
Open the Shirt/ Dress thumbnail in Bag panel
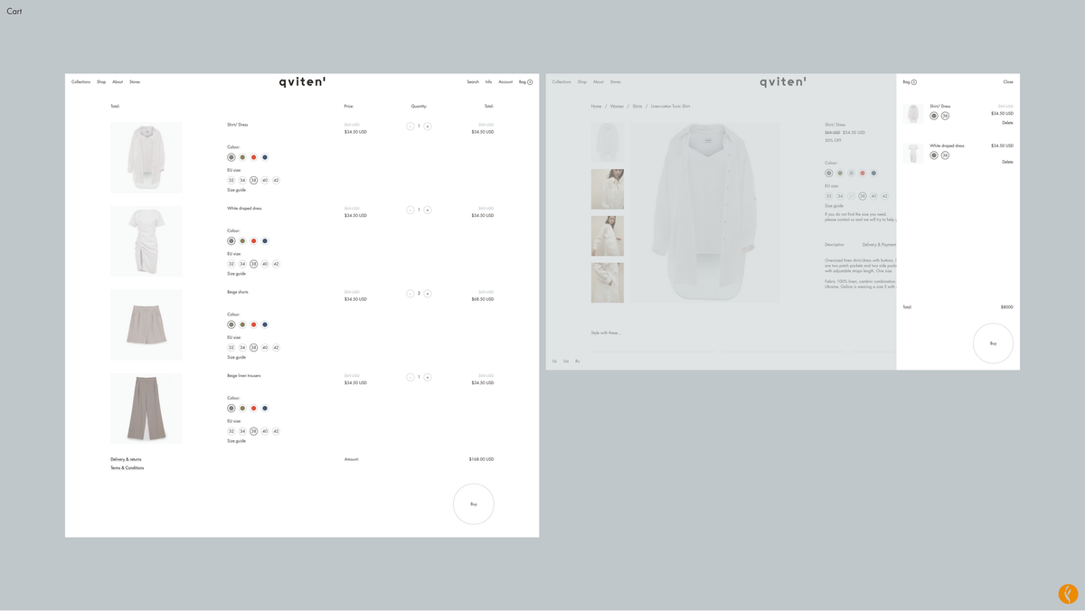click(913, 114)
